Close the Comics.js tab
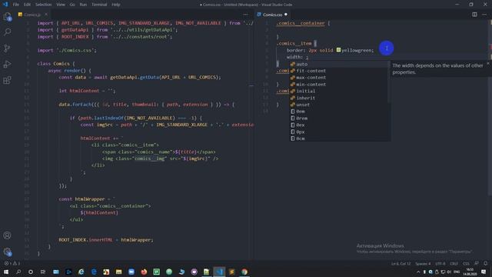Viewport: 492px width, 277px height. coord(46,15)
